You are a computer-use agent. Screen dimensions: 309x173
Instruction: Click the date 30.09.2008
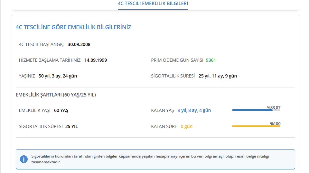click(79, 44)
